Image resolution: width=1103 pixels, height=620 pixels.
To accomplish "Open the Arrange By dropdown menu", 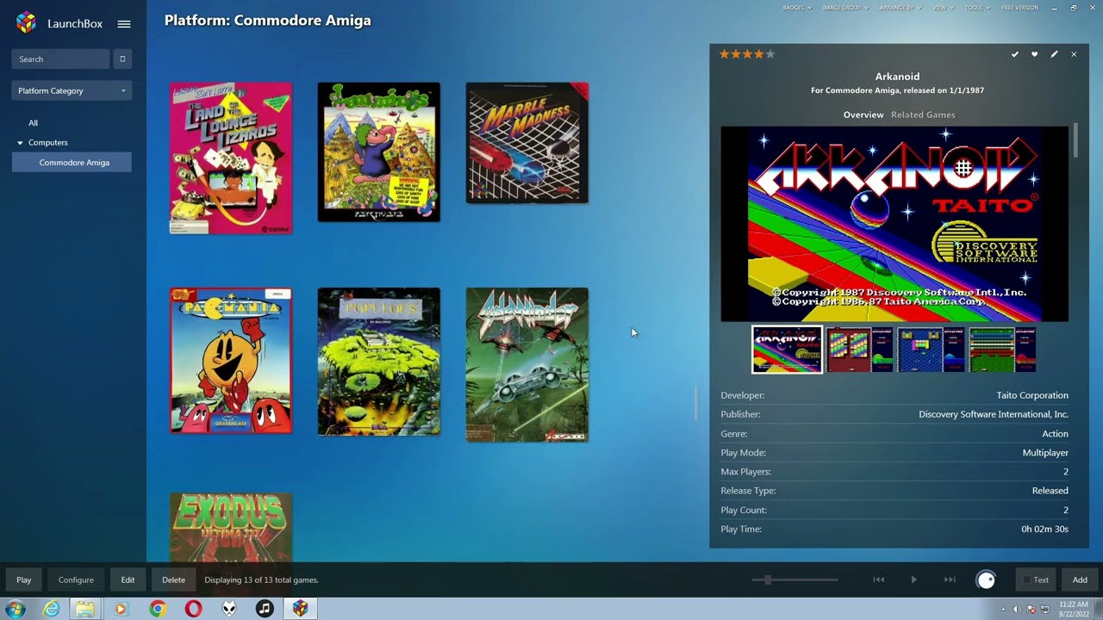I will (900, 8).
